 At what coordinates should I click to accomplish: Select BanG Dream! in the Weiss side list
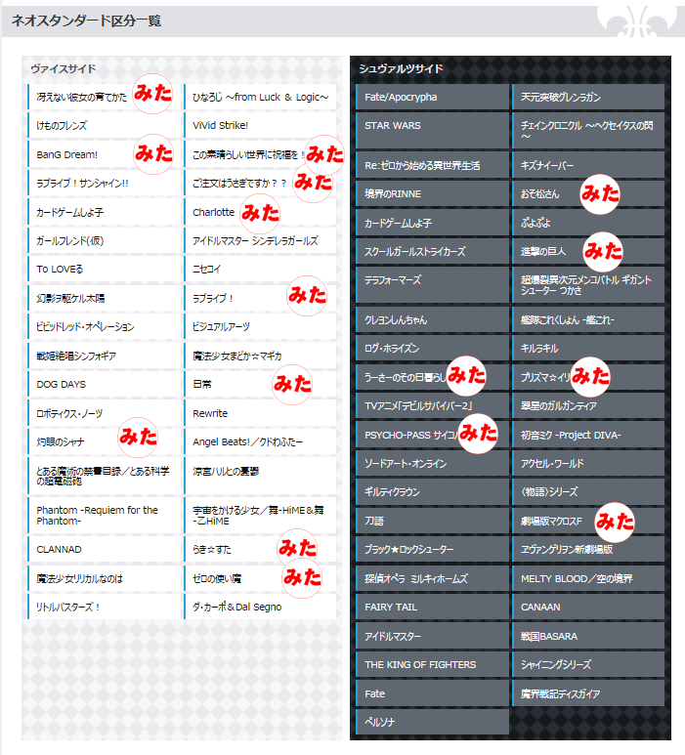104,154
